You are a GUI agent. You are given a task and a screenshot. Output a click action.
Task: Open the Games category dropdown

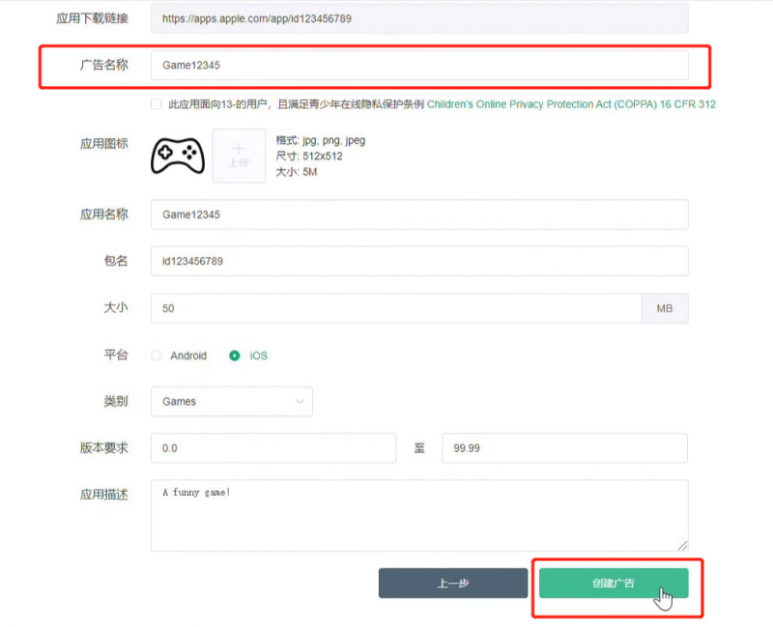[232, 401]
